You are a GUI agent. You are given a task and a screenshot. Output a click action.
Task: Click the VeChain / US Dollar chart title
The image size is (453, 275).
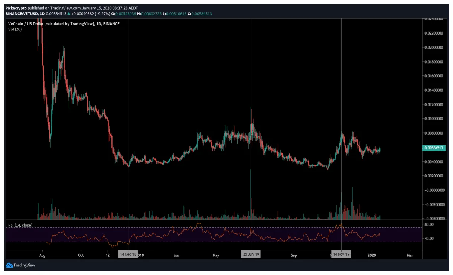tap(63, 23)
